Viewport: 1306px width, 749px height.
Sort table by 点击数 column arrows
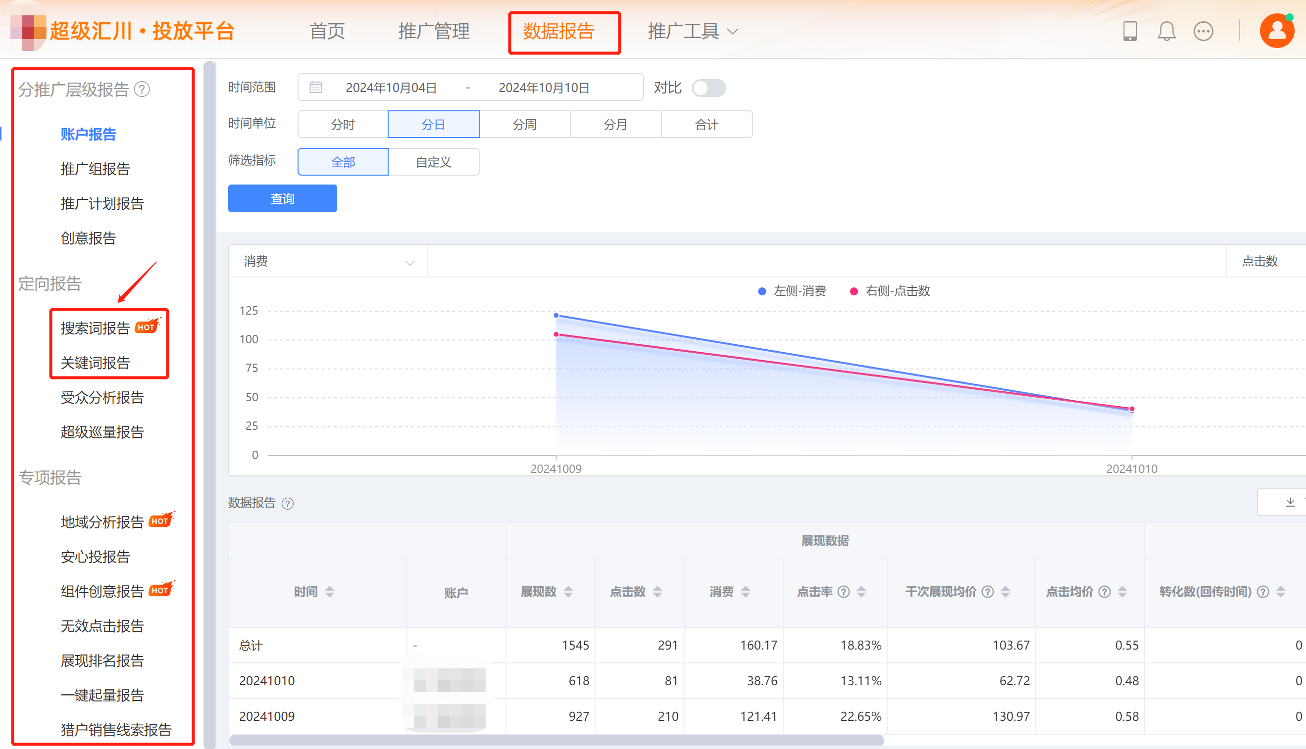(x=657, y=592)
